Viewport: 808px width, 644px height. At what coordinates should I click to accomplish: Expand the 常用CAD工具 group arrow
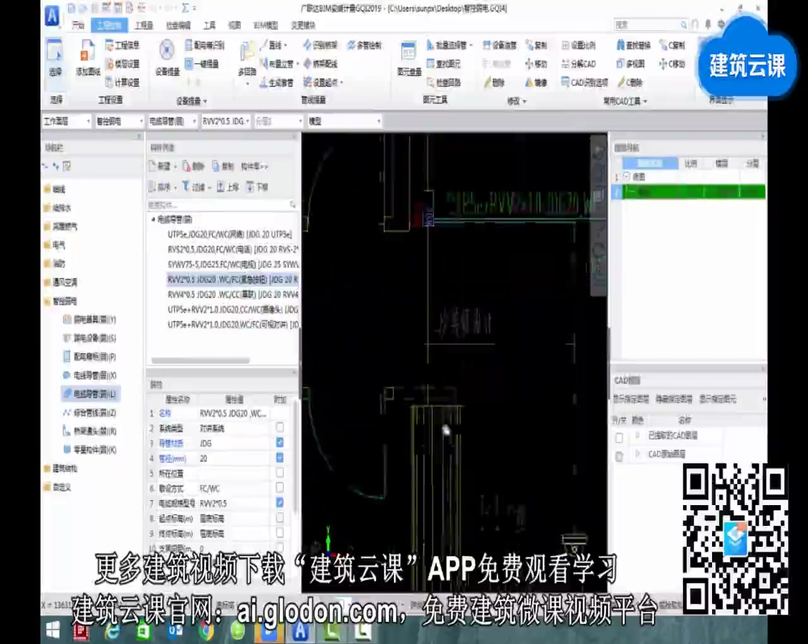[645, 101]
